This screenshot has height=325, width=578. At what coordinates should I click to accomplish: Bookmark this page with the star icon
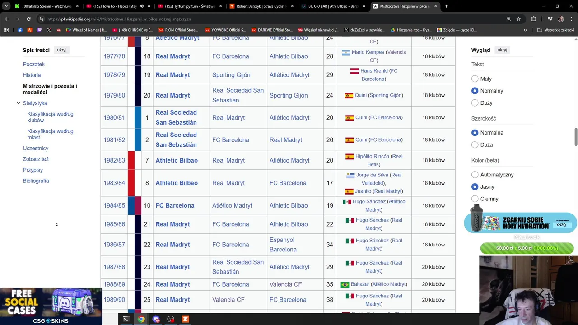[519, 19]
